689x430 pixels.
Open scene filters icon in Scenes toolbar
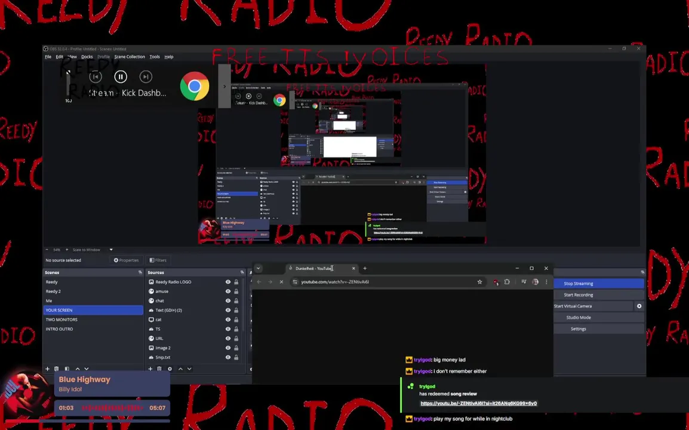[67, 369]
